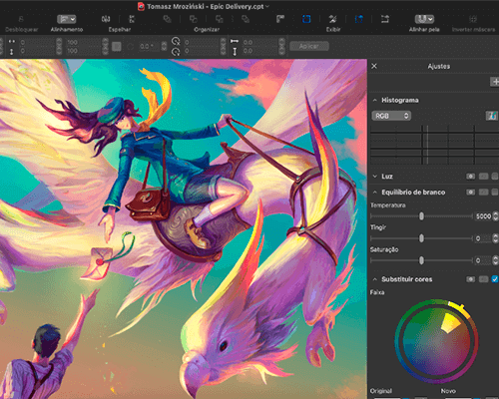The image size is (499, 399).
Task: Click the horizontal position icon in property bar
Action: (x=12, y=42)
